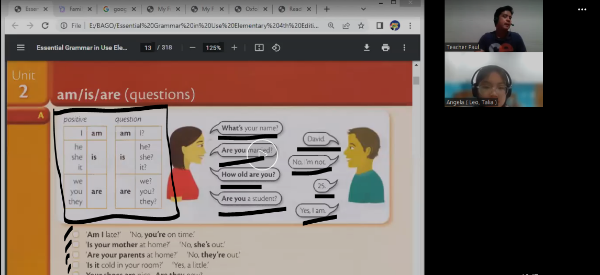The image size is (600, 275).
Task: Close the goog tab
Action: coord(134,9)
